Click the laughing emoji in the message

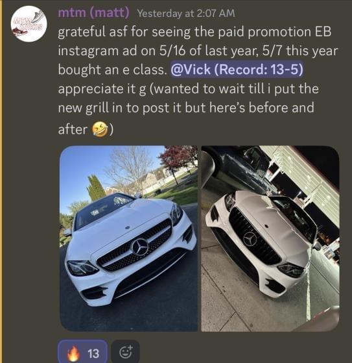click(x=100, y=129)
